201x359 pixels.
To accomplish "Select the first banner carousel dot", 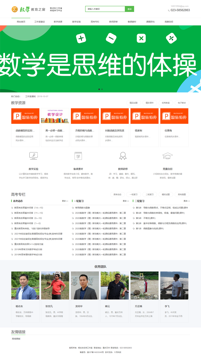I will coord(99,89).
